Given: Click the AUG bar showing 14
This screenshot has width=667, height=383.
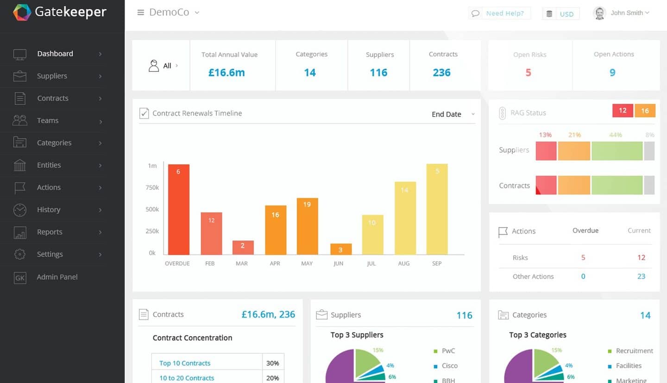Looking at the screenshot, I should (405, 218).
